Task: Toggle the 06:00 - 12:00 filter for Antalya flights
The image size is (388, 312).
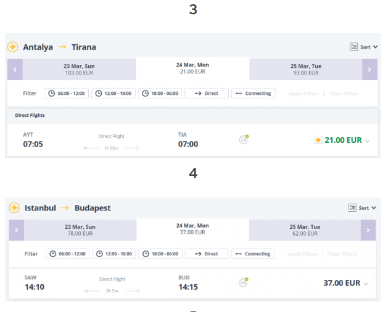Action: [67, 94]
